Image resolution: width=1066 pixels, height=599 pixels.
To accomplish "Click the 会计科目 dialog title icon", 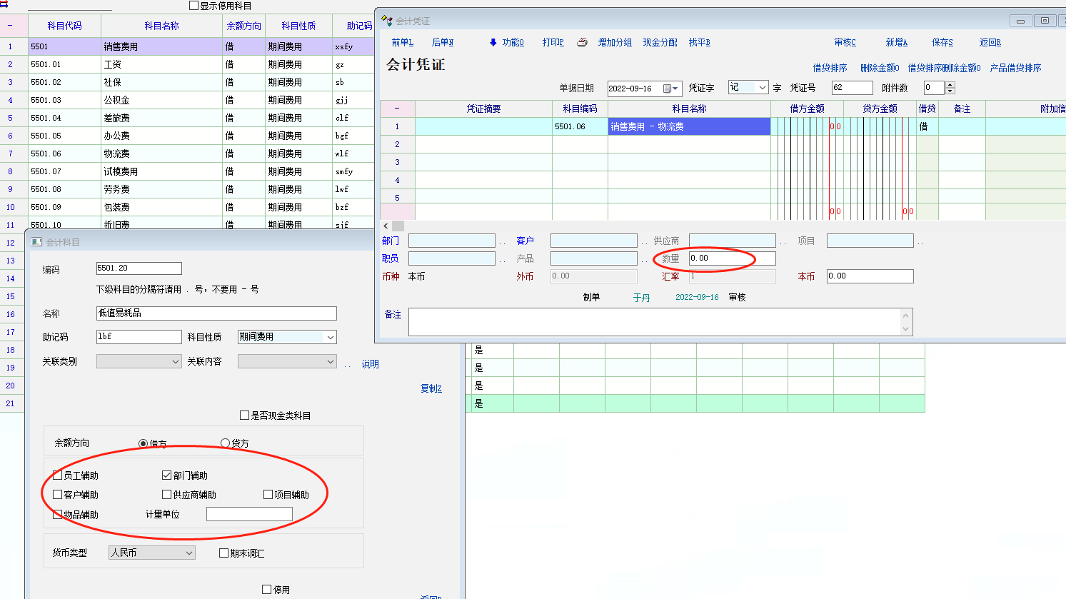I will coord(36,242).
